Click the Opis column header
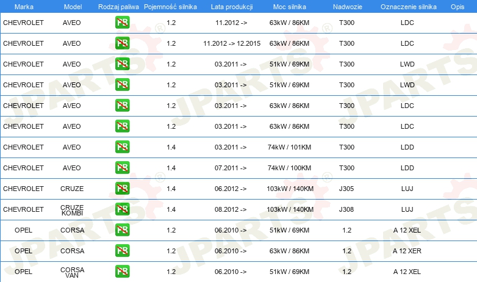 (457, 7)
